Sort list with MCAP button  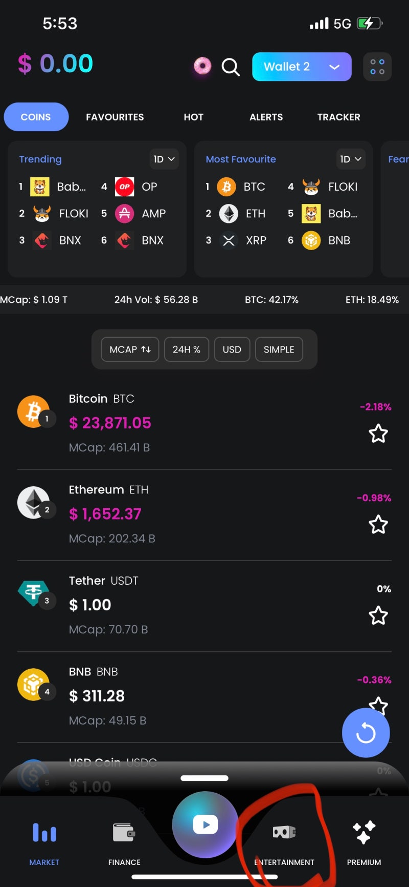(x=130, y=349)
